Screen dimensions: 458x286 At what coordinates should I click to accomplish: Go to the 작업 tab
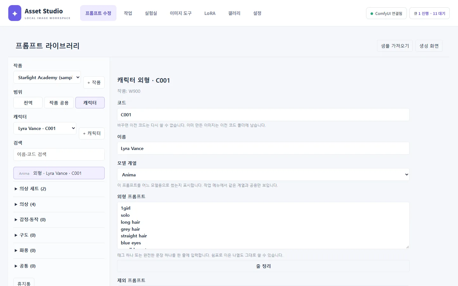click(128, 13)
